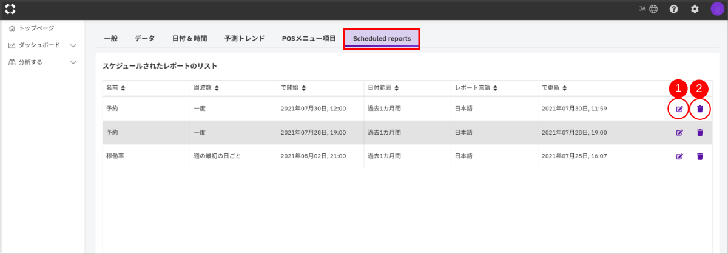Sort by で更新 column header
728x254 pixels.
[x=554, y=88]
